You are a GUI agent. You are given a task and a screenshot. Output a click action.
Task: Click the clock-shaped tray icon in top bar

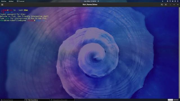tap(168, 1)
